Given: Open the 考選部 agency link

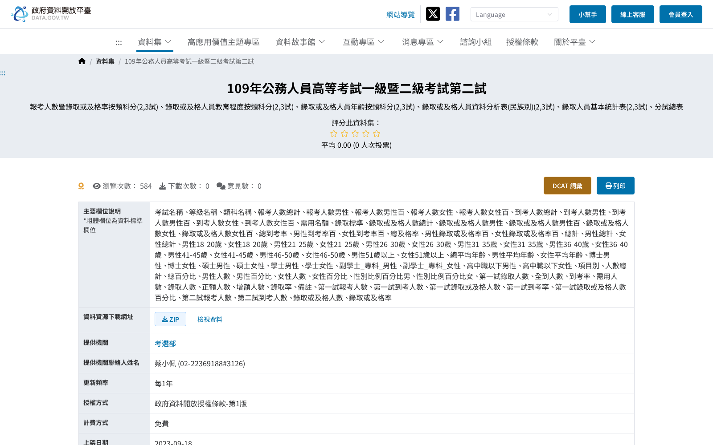Looking at the screenshot, I should point(165,344).
